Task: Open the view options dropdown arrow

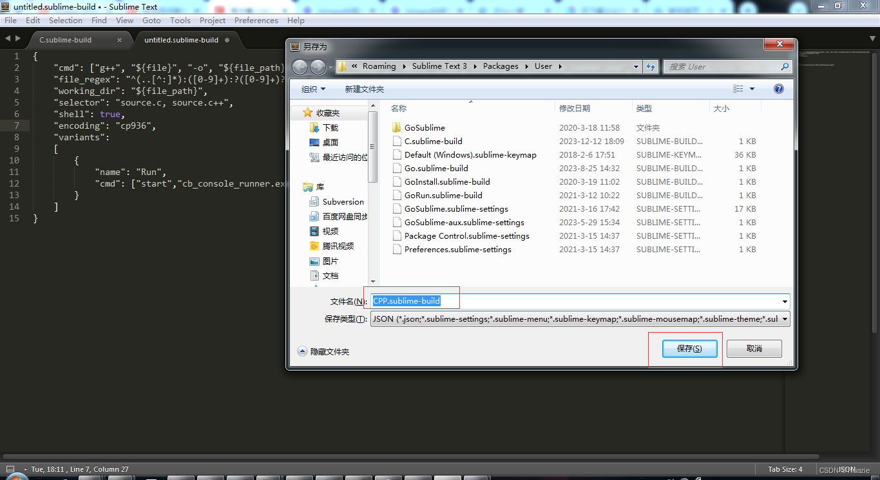Action: pyautogui.click(x=752, y=89)
